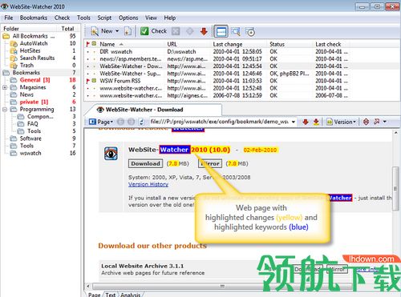401x297 pixels.
Task: Click the vertical scrollbar of the web page
Action: click(x=395, y=188)
